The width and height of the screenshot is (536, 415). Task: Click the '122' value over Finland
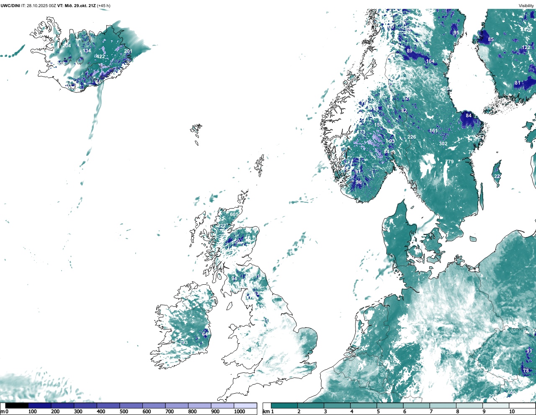click(x=526, y=48)
